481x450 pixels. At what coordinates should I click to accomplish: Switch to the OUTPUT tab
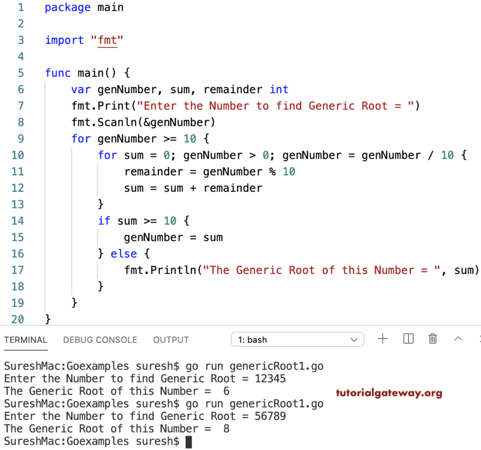[x=170, y=340]
